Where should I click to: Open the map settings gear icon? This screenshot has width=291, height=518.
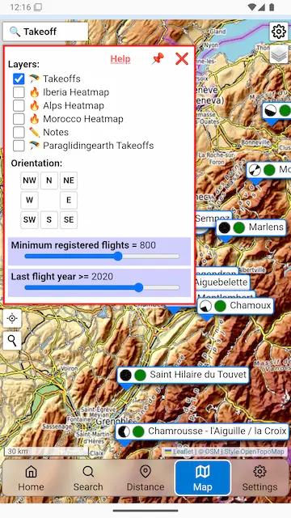(x=279, y=32)
